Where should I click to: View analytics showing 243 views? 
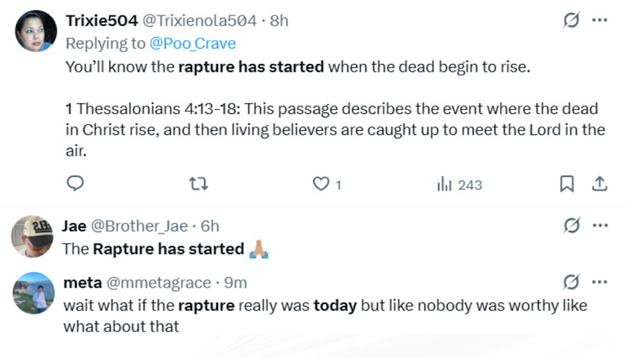click(x=459, y=184)
